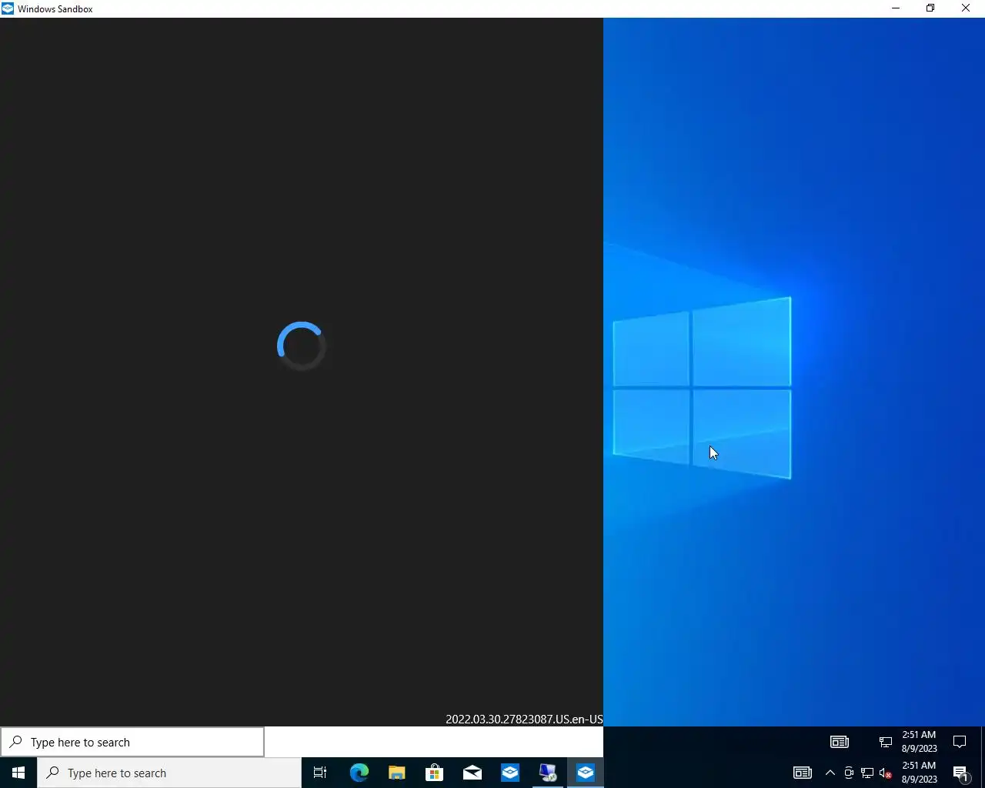Open the Start menu on the host taskbar
The image size is (985, 788).
(18, 773)
